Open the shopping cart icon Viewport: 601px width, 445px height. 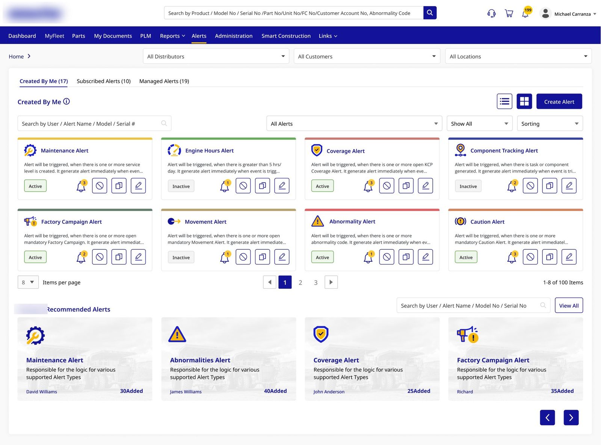(x=509, y=14)
